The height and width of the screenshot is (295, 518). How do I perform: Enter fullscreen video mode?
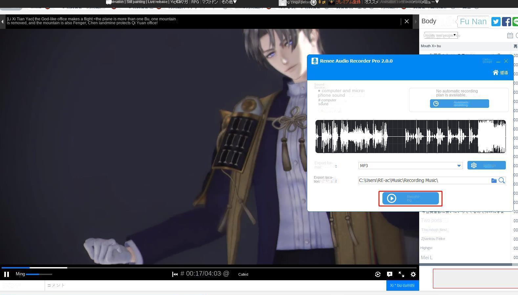(x=401, y=274)
